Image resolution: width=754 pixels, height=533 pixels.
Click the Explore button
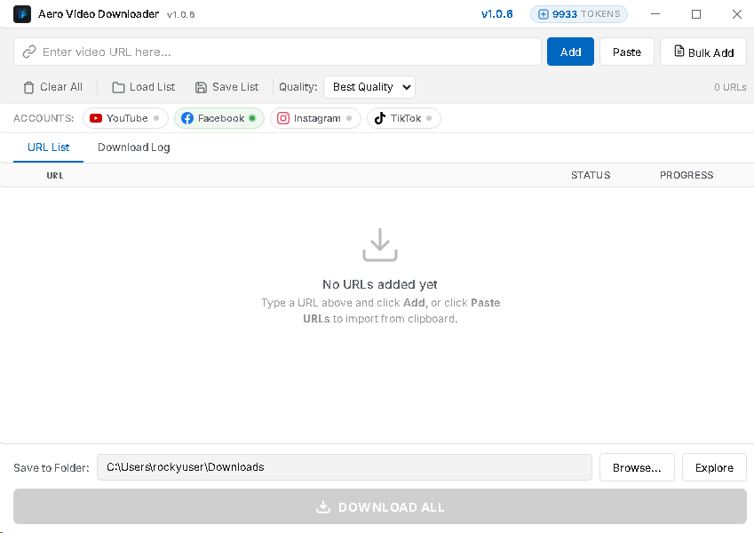point(714,467)
